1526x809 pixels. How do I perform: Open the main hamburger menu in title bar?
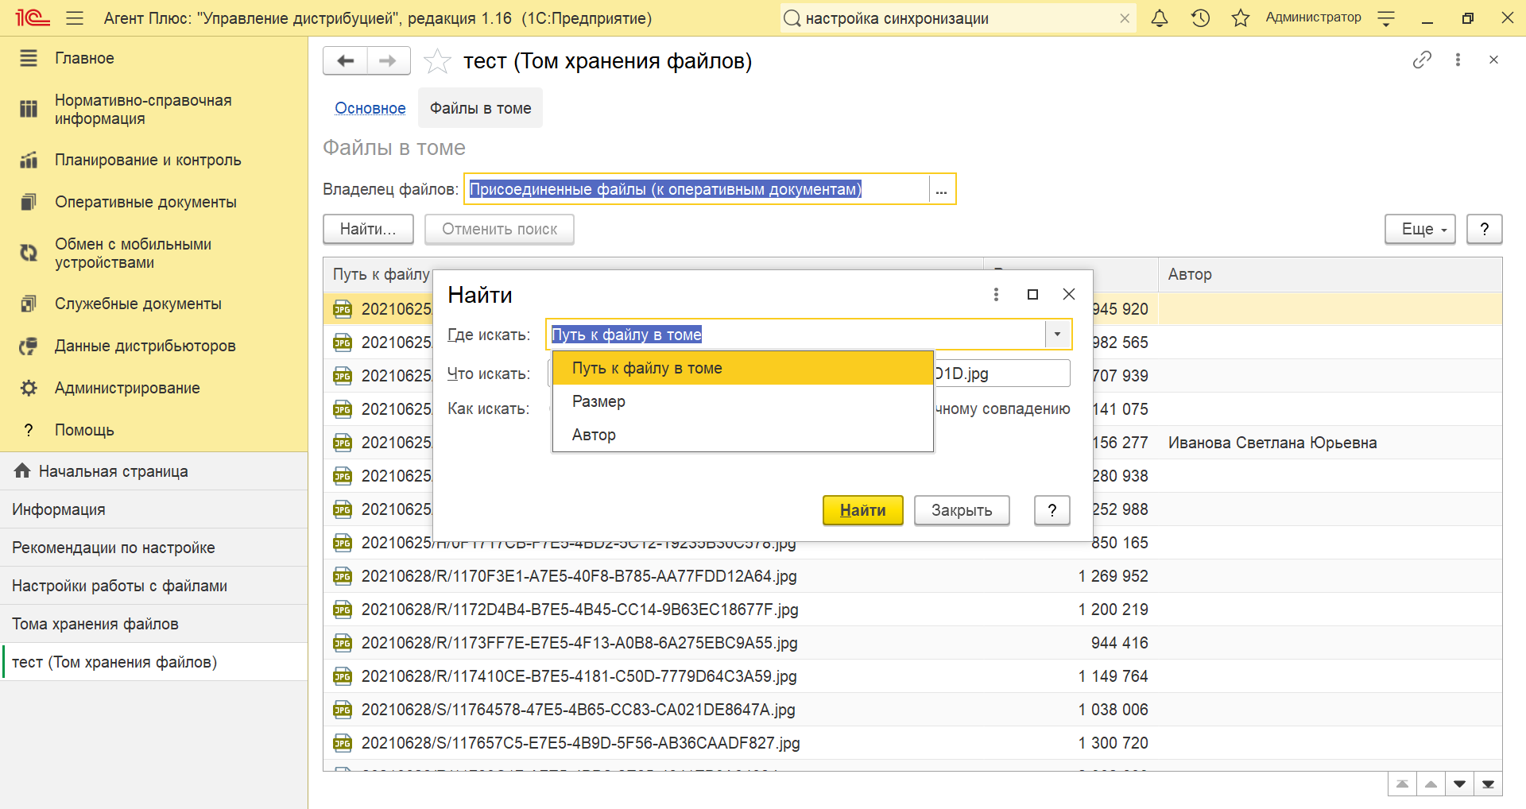(x=75, y=17)
